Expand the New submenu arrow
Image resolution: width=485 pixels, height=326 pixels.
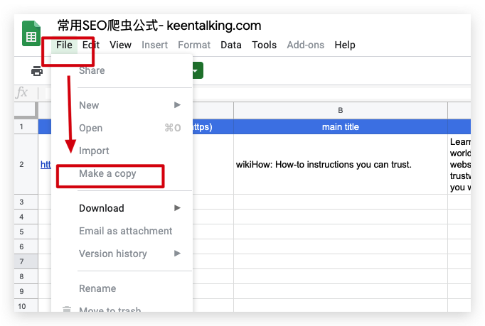click(x=177, y=105)
